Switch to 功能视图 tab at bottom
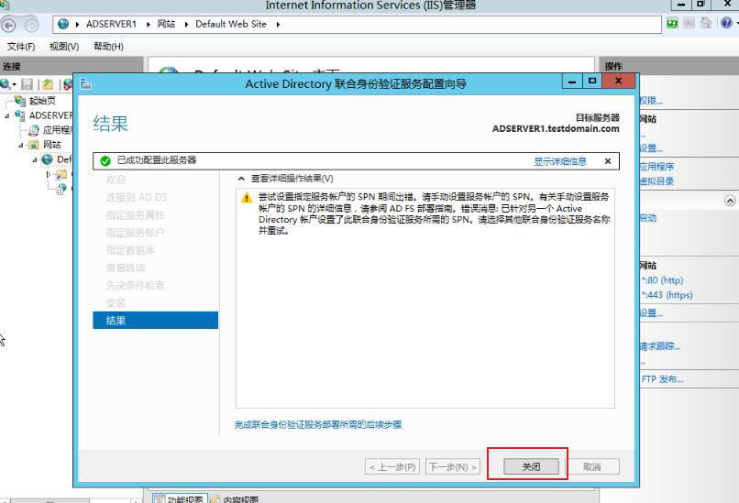 [x=180, y=498]
